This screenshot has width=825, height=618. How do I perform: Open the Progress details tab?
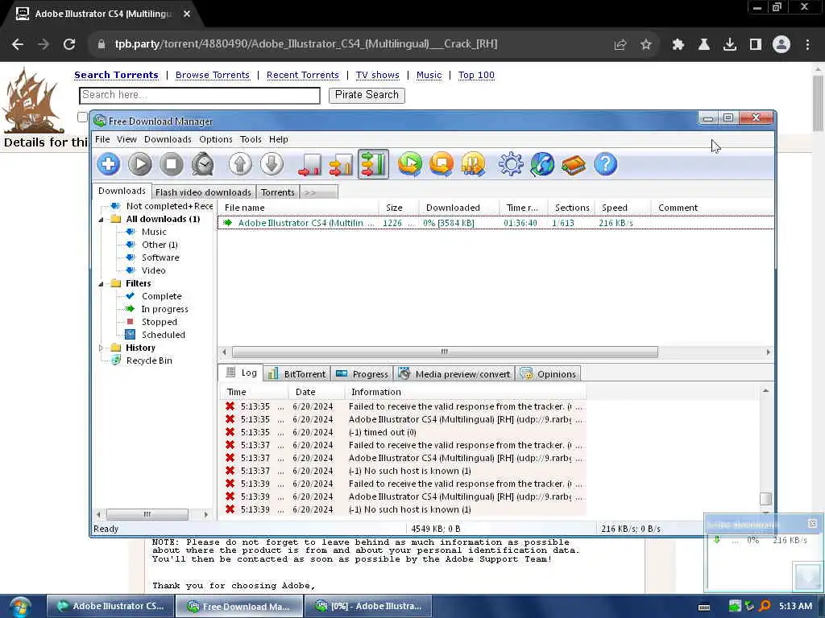362,374
